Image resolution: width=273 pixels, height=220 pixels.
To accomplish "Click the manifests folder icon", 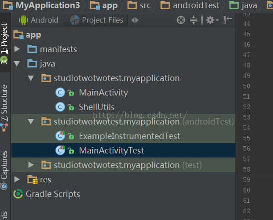I will pyautogui.click(x=32, y=49).
